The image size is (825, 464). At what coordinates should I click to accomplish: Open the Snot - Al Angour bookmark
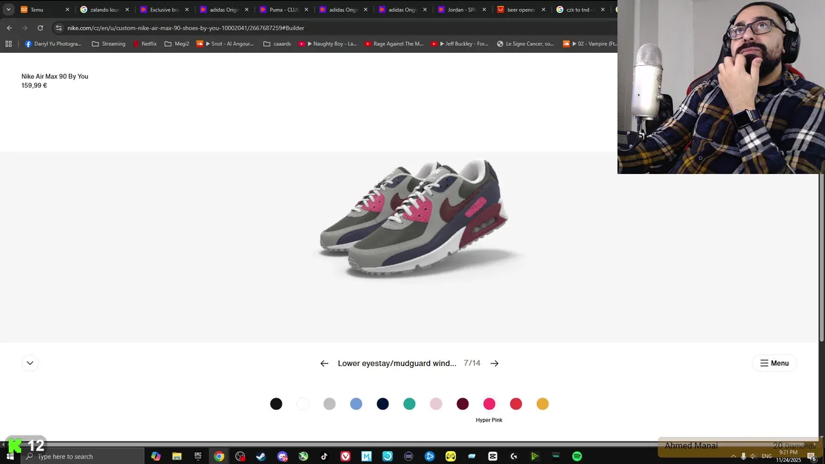[x=225, y=44]
